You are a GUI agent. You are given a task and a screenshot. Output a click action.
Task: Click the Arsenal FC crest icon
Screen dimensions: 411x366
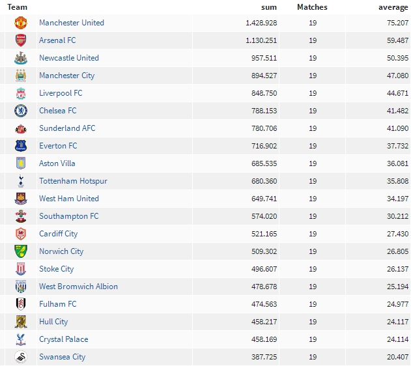[x=21, y=40]
